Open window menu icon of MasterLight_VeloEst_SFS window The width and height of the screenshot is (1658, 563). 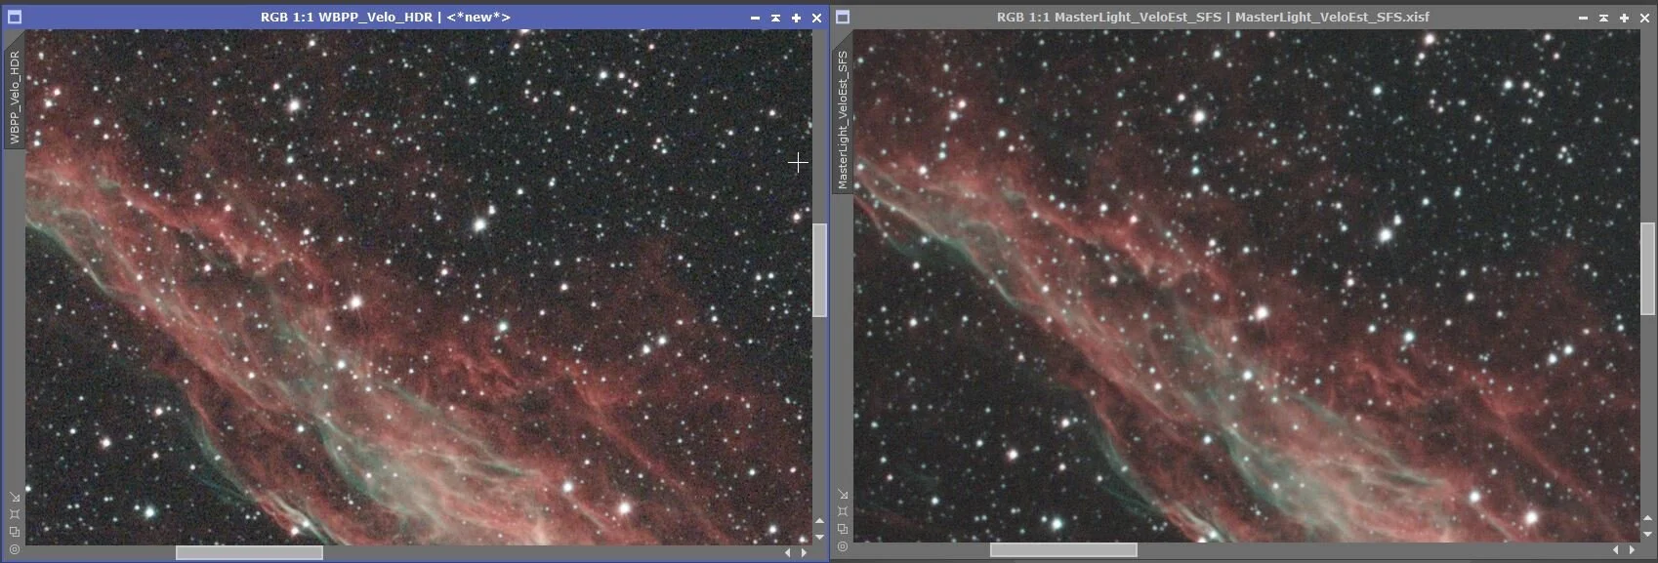tap(843, 17)
